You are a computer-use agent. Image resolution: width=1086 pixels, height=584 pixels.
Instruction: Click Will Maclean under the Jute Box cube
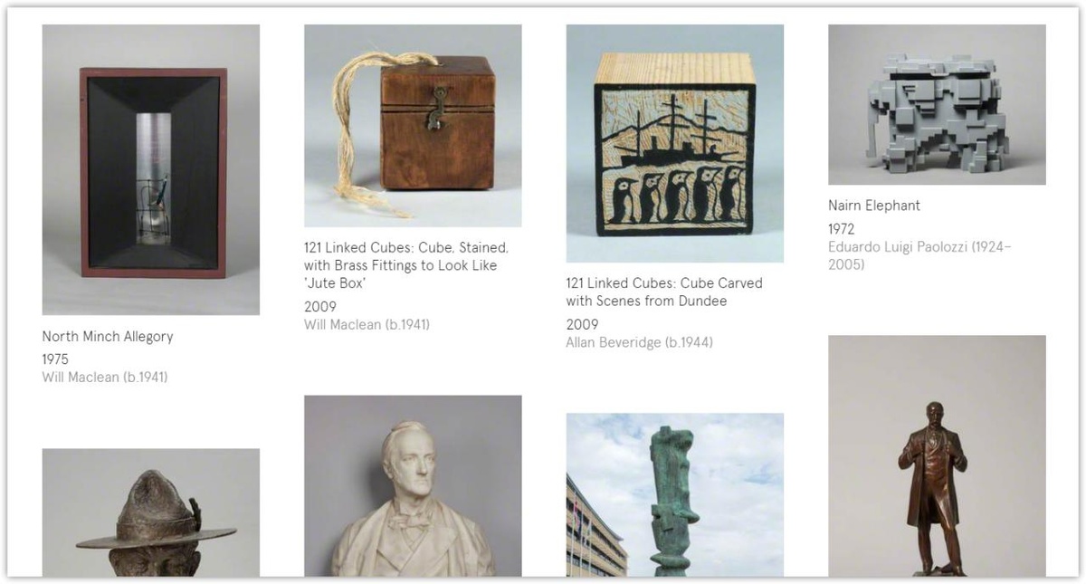pos(367,324)
